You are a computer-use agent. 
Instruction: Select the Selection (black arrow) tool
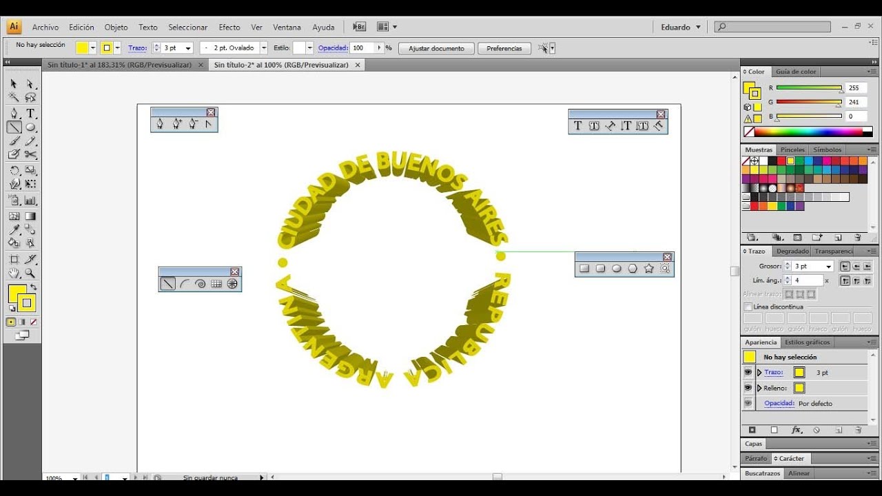[x=14, y=83]
